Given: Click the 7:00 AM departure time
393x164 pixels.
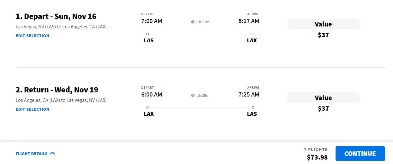Looking at the screenshot, I should [x=152, y=21].
